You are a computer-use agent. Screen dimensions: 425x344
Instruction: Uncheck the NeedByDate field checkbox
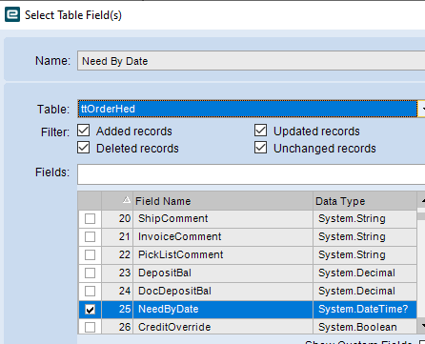(x=90, y=309)
